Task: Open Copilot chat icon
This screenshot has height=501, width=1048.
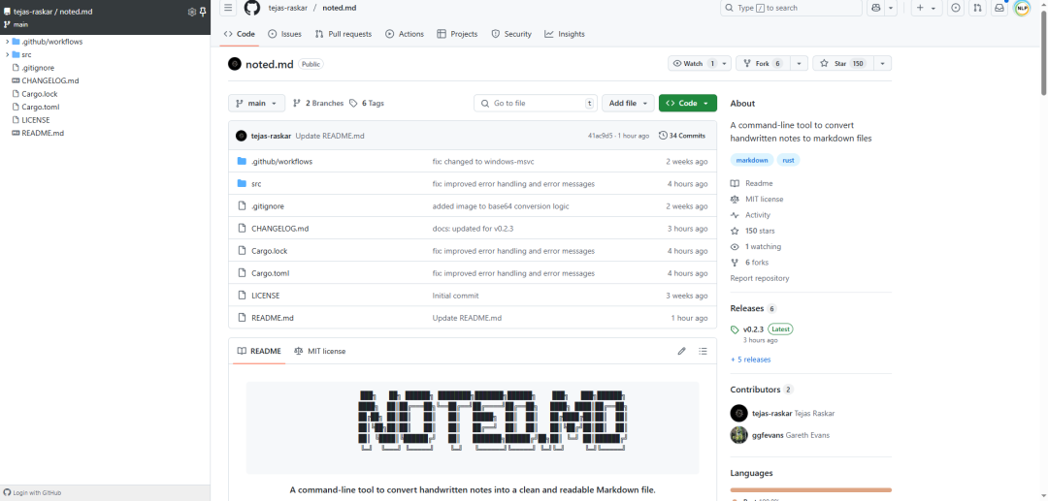Action: [875, 8]
